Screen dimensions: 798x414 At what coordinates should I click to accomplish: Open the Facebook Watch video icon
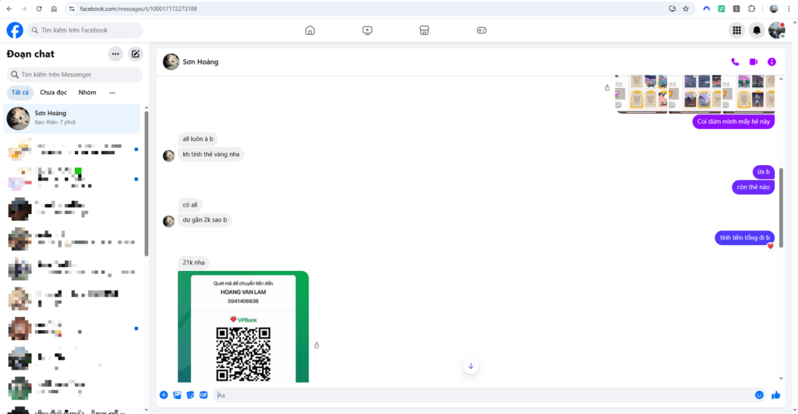point(367,30)
